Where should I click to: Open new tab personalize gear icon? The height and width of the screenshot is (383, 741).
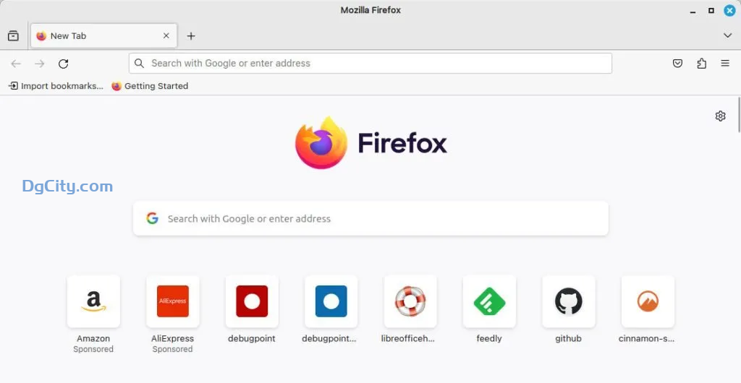pyautogui.click(x=720, y=116)
